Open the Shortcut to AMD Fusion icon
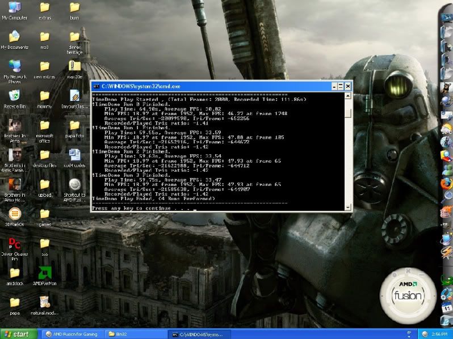This screenshot has height=339, width=453. point(74,184)
